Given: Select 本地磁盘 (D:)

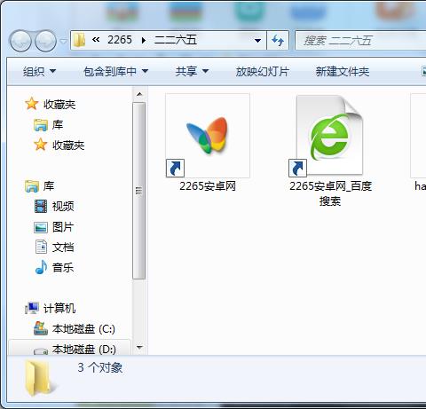Looking at the screenshot, I should [x=84, y=349].
